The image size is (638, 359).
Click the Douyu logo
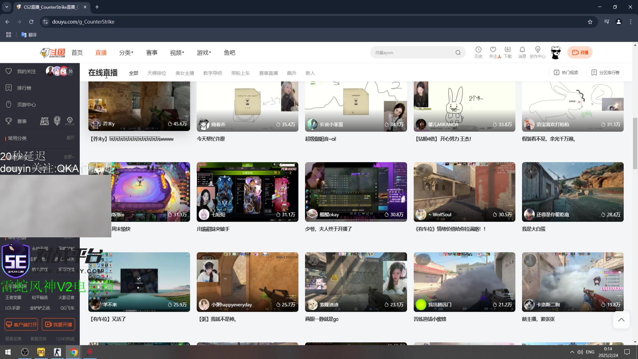coord(53,53)
